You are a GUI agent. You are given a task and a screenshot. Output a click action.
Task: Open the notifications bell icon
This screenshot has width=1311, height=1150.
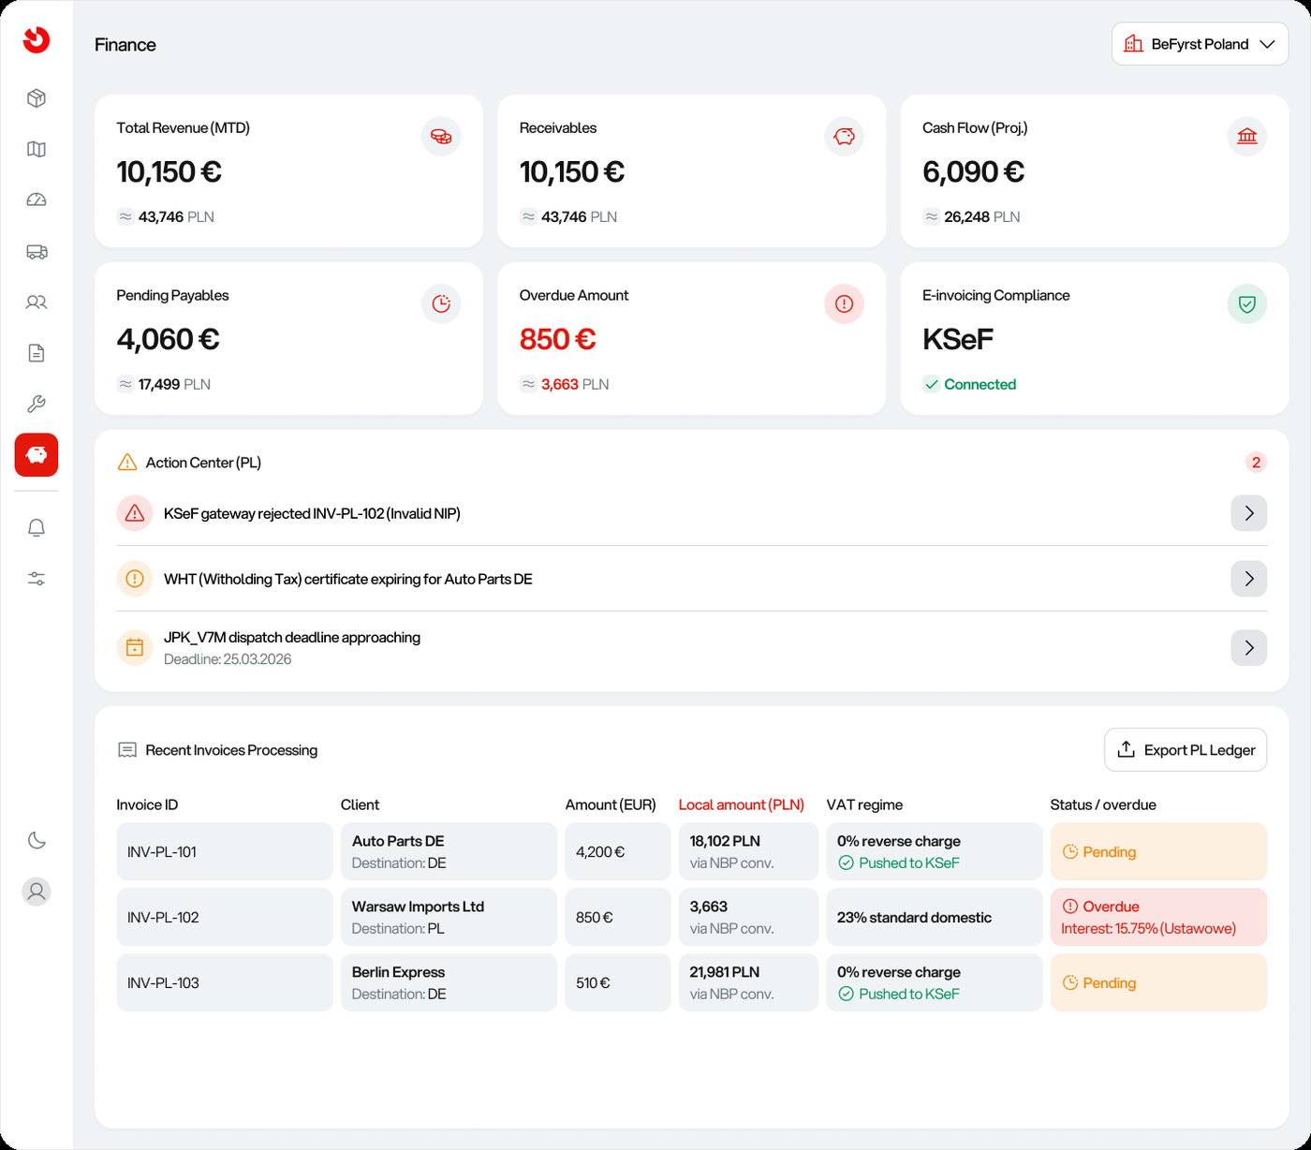pos(37,528)
